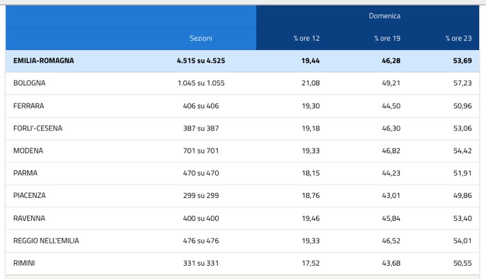
Task: Click the Sezioni column header
Action: coord(201,38)
